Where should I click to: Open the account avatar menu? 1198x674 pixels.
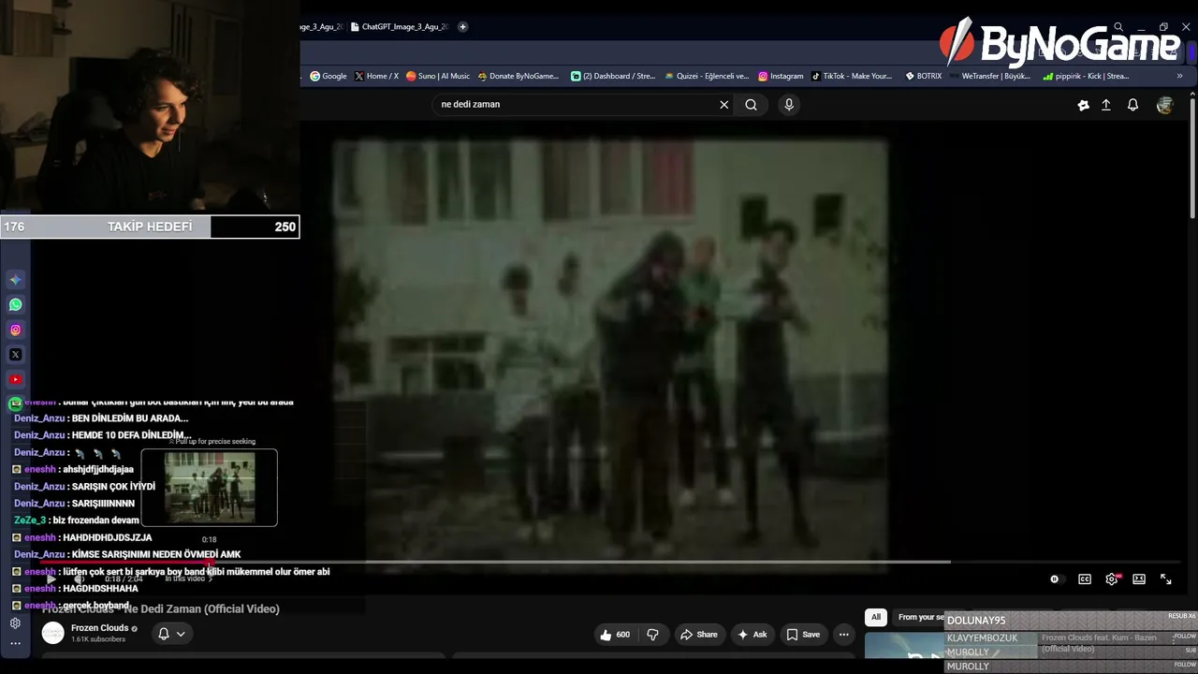(1164, 106)
